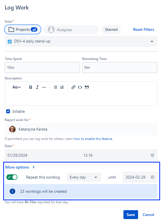Insert a quote block
This screenshot has width=163, height=221.
[87, 87]
